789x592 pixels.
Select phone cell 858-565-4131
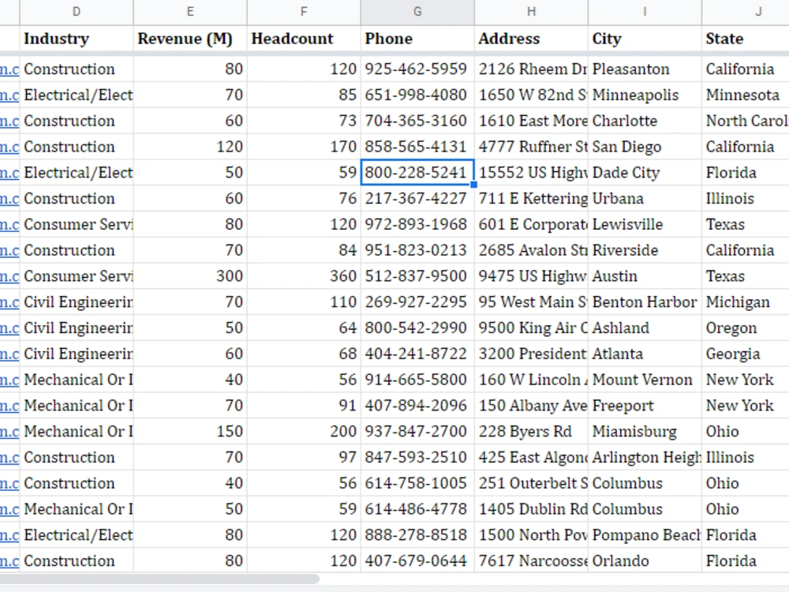pyautogui.click(x=417, y=147)
